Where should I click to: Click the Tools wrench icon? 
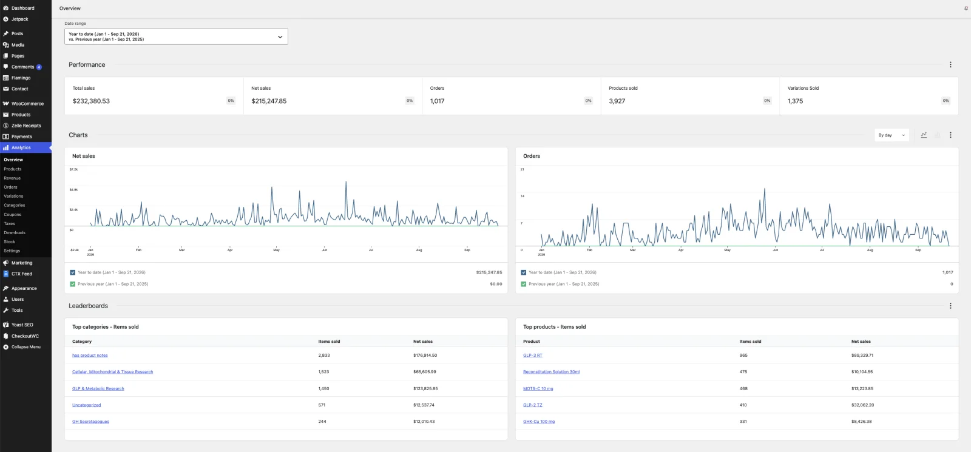pyautogui.click(x=5, y=310)
